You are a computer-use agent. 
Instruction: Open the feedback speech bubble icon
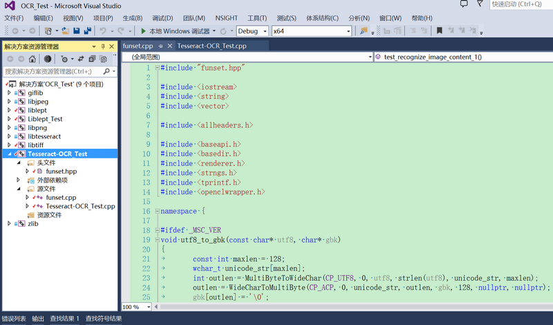pos(464,4)
